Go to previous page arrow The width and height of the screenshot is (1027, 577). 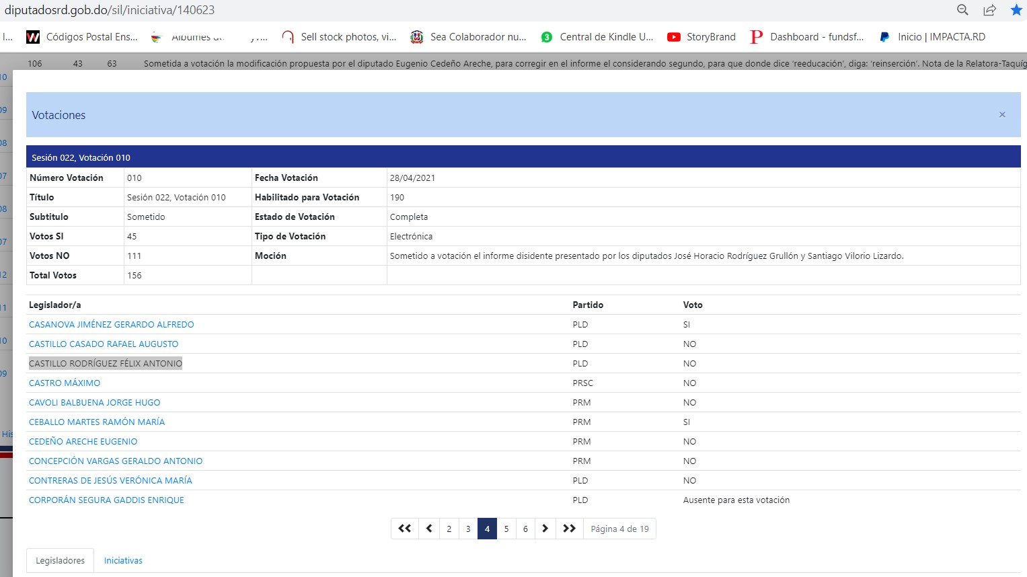(x=429, y=529)
